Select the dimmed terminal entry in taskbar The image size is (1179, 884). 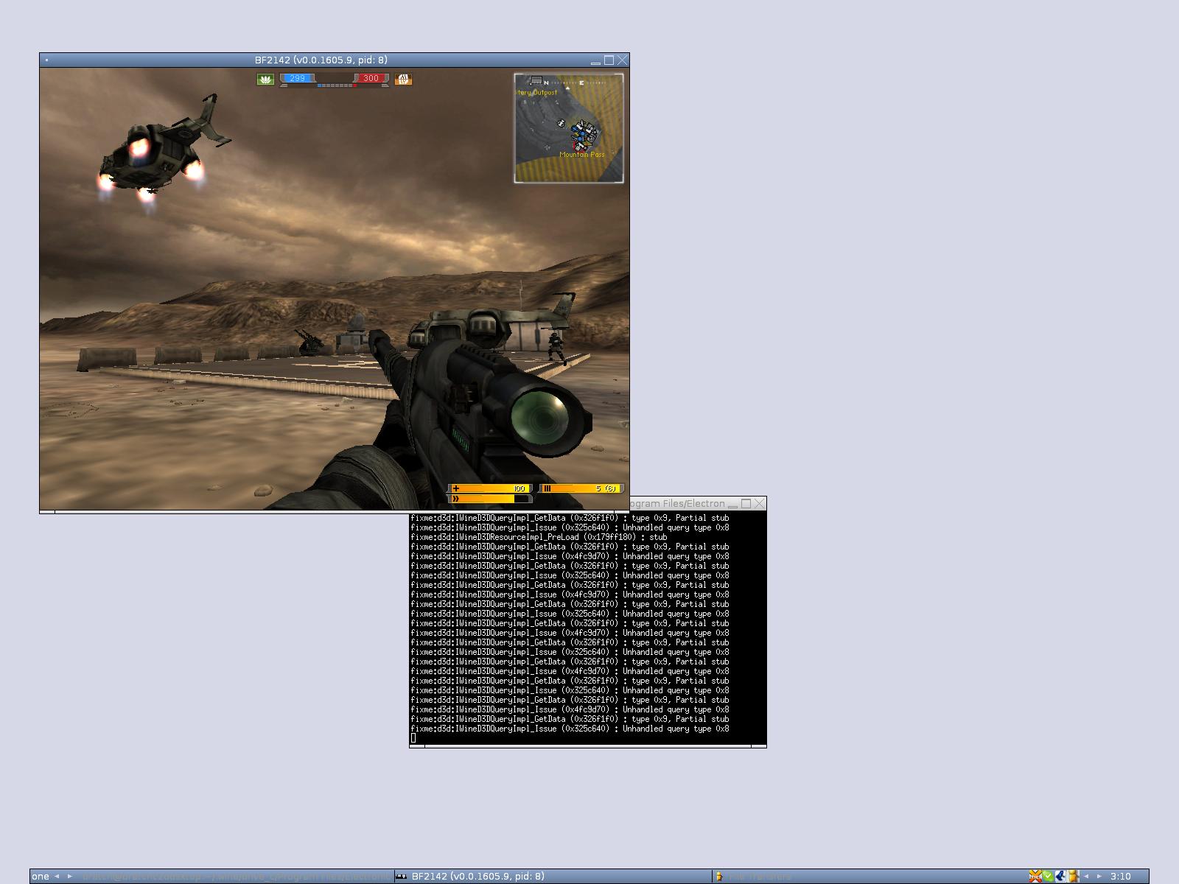tap(235, 877)
